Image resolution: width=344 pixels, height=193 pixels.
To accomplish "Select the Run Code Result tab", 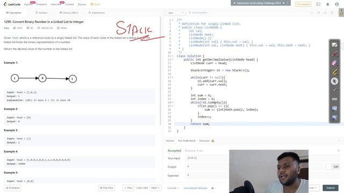I will (x=187, y=140).
